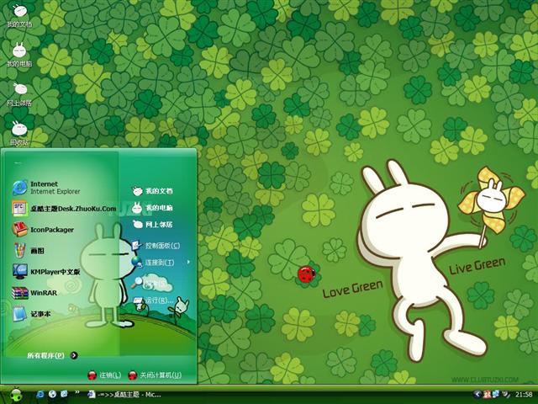Expand 所有程序(P) all programs list
The width and height of the screenshot is (538, 404).
tap(52, 355)
